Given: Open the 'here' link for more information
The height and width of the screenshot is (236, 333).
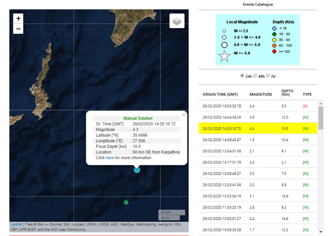Looking at the screenshot, I should click(110, 158).
